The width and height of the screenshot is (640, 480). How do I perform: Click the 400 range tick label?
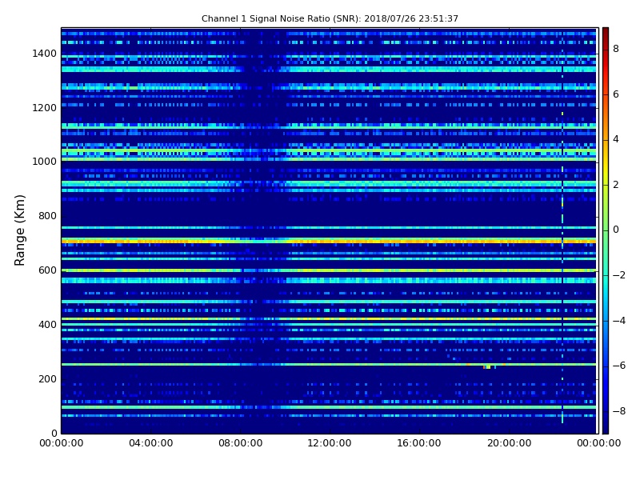(47, 325)
